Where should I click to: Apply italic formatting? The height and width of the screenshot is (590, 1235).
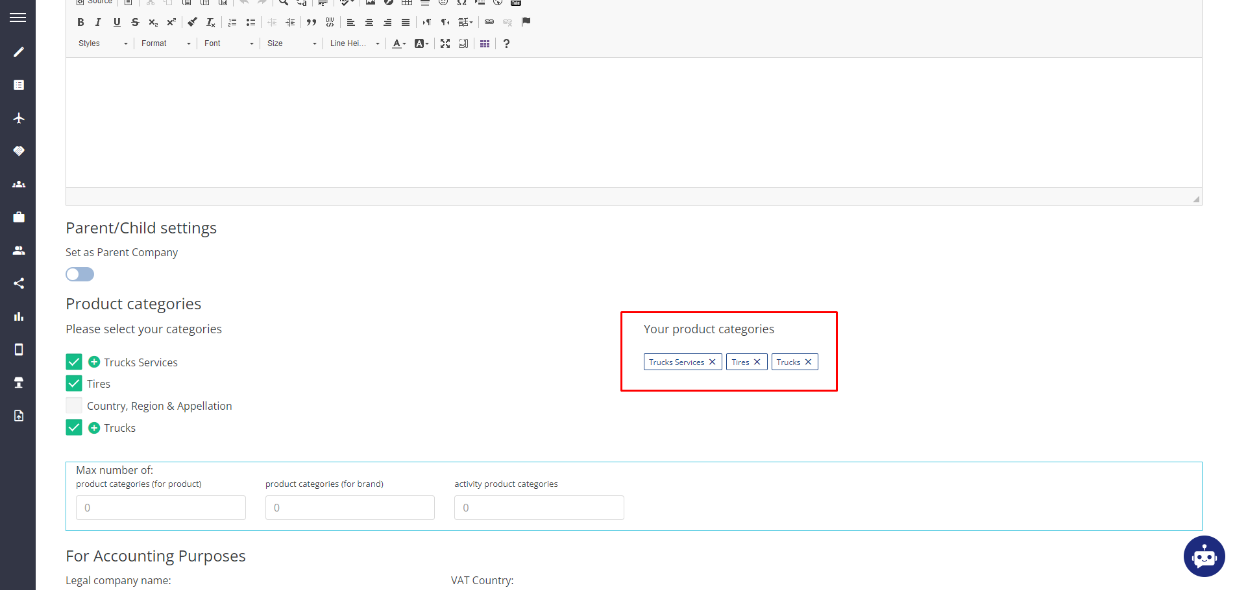click(98, 22)
